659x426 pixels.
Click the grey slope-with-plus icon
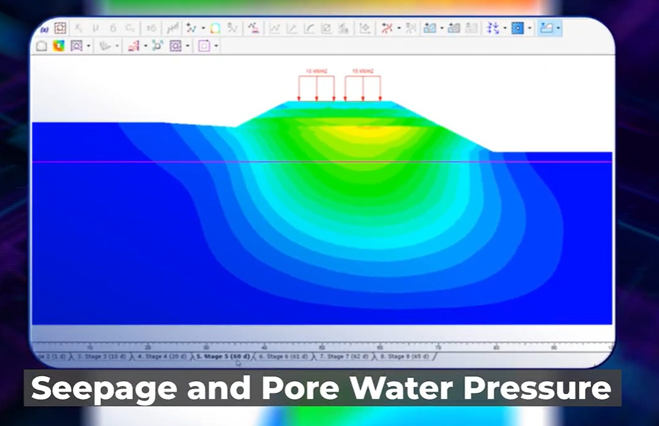click(453, 28)
